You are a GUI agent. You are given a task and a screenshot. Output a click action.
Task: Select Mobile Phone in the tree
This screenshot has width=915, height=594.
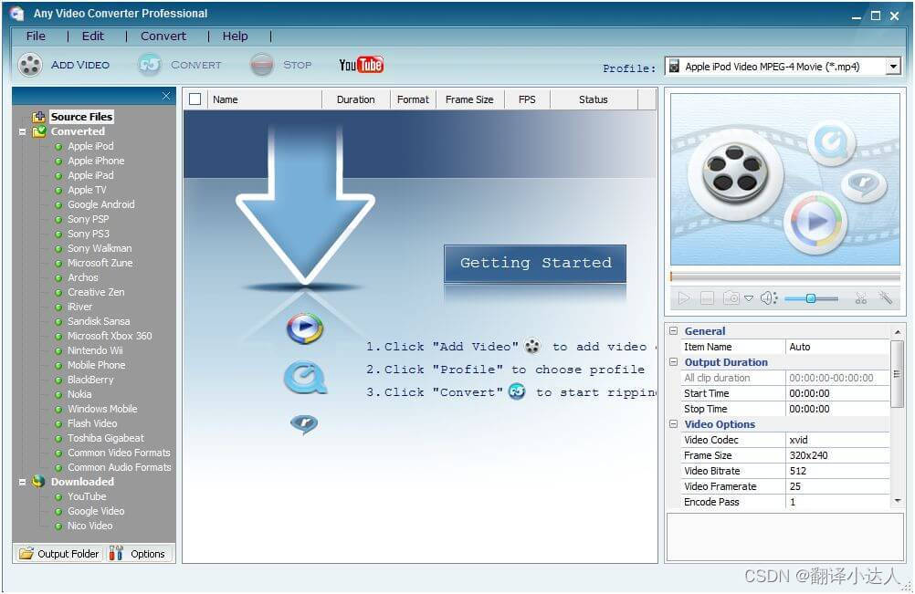point(96,365)
